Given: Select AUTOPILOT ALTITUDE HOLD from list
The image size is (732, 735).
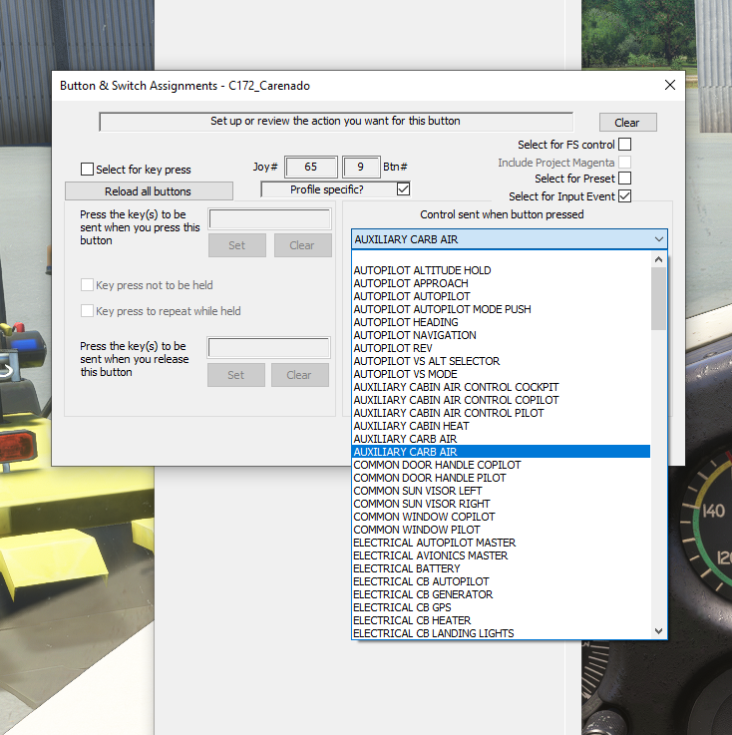Looking at the screenshot, I should pyautogui.click(x=501, y=270).
